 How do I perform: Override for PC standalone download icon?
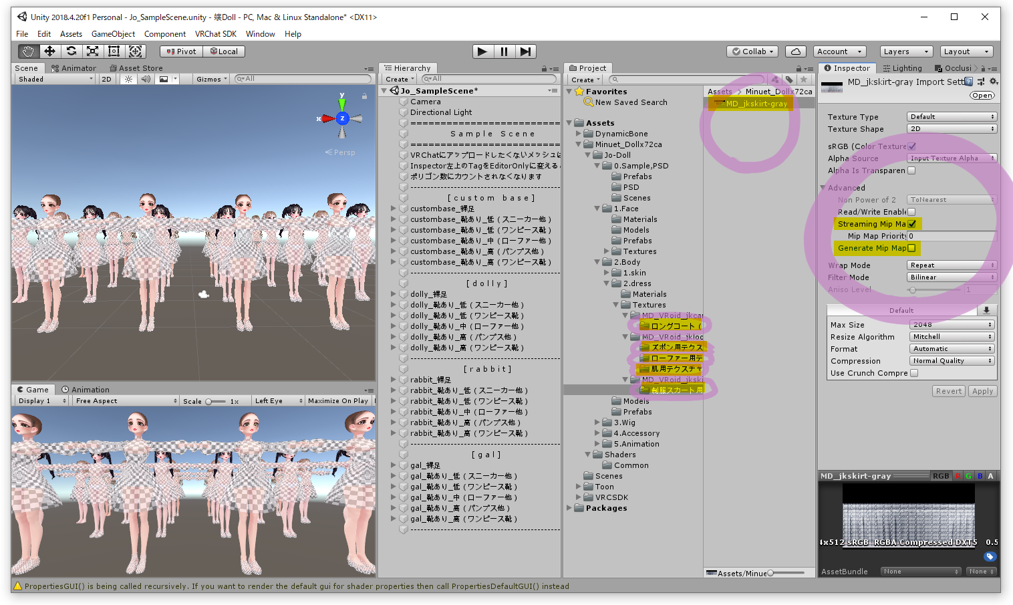986,310
